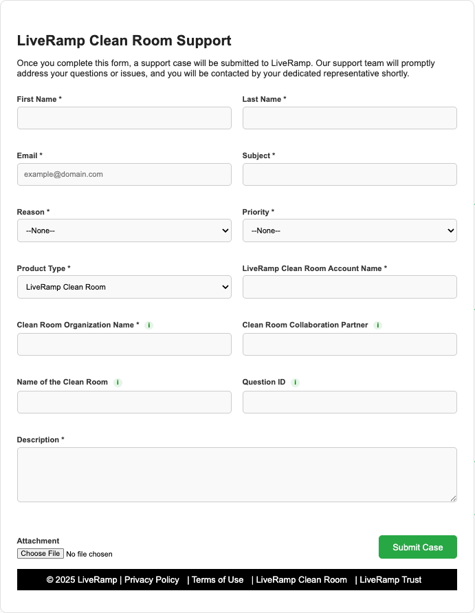Screen dimensions: 475x613
Task: Open the Reason dropdown
Action: [124, 230]
